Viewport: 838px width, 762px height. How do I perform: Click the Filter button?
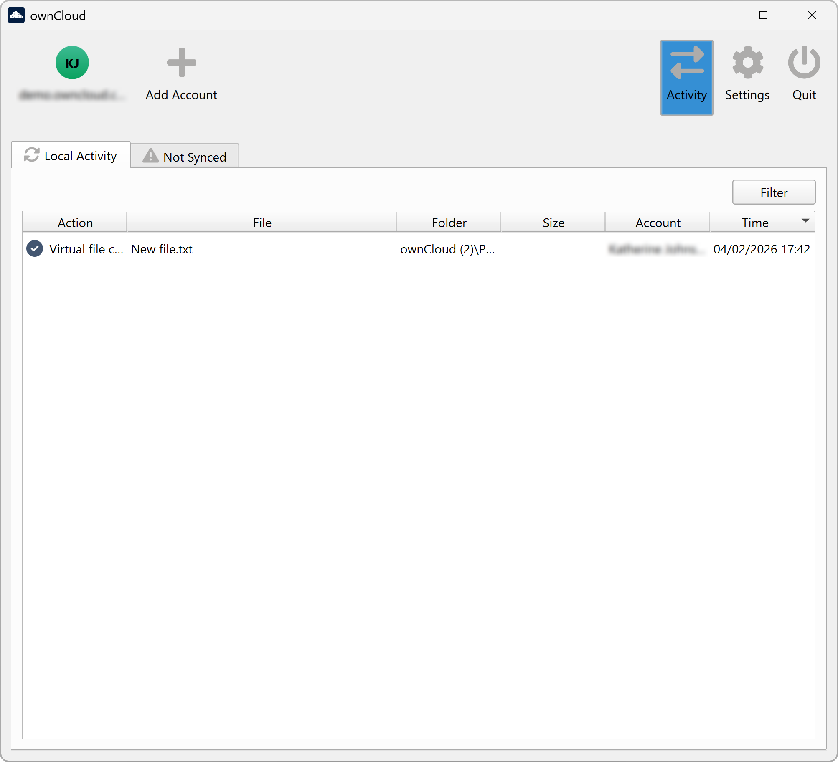pos(774,192)
